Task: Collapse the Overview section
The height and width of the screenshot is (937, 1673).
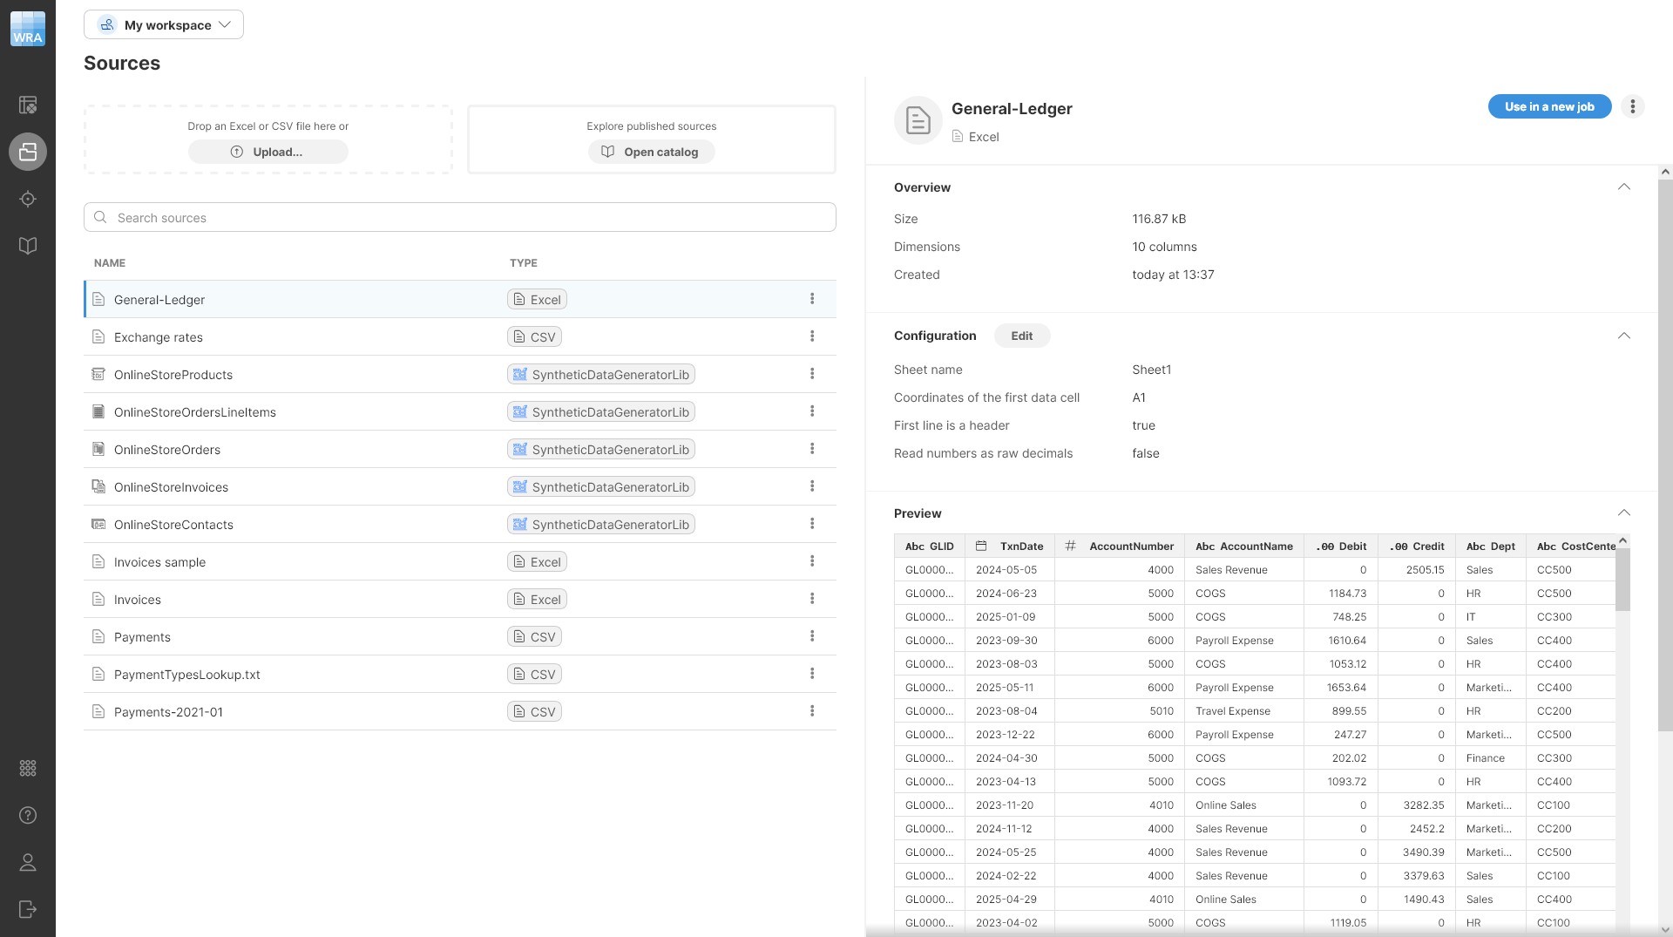Action: pyautogui.click(x=1624, y=187)
